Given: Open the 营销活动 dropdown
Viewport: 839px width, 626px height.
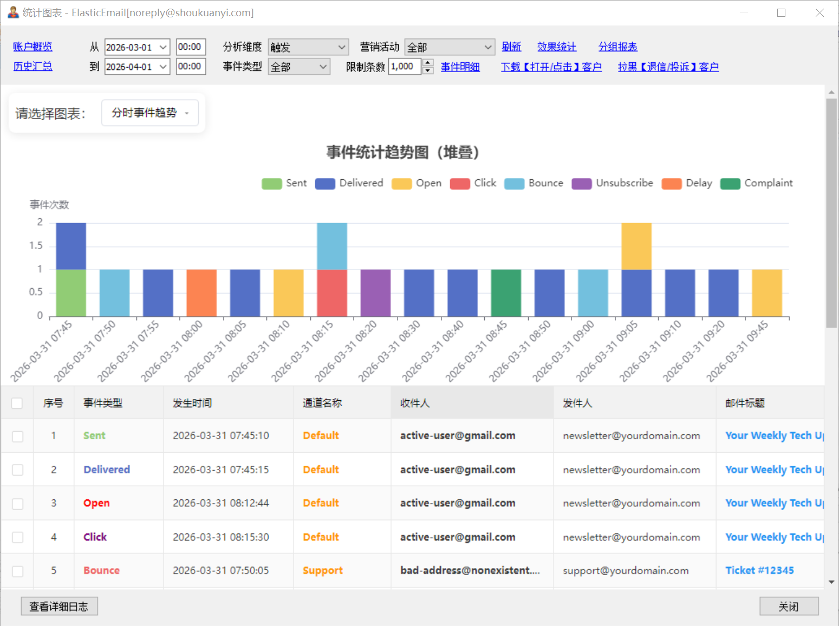Looking at the screenshot, I should tap(450, 47).
